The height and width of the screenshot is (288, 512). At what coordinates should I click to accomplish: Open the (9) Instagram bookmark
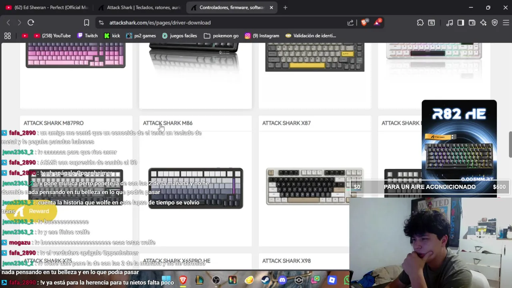pos(262,36)
